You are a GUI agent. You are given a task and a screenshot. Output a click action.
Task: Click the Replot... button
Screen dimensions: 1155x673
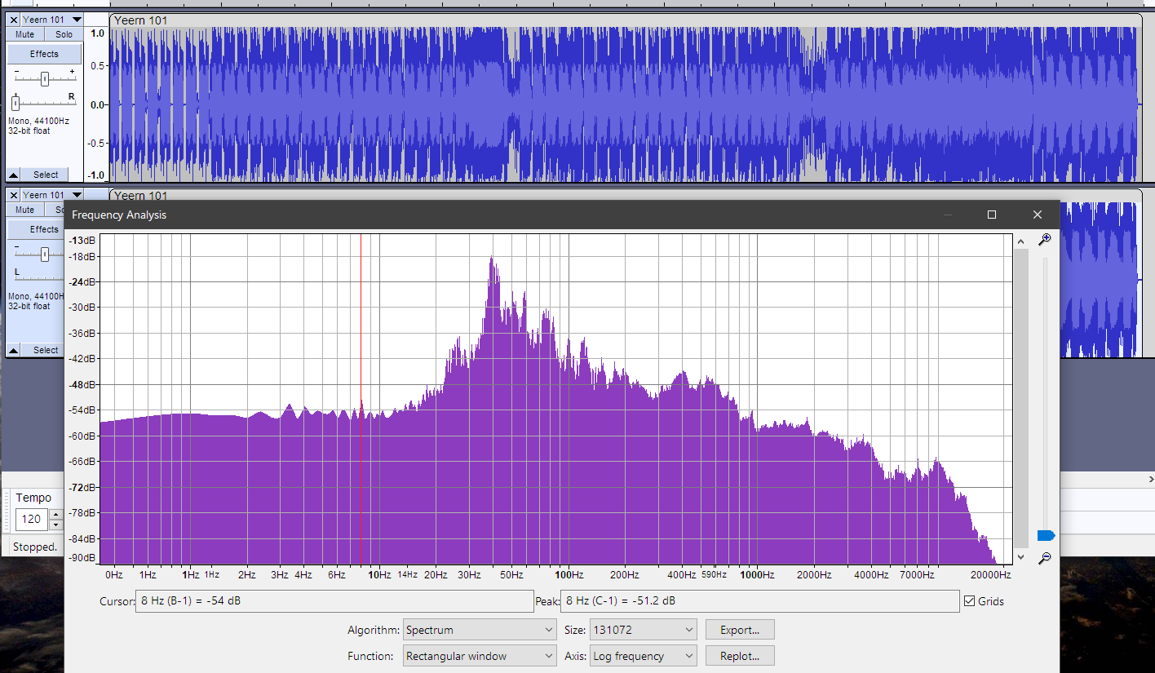739,656
